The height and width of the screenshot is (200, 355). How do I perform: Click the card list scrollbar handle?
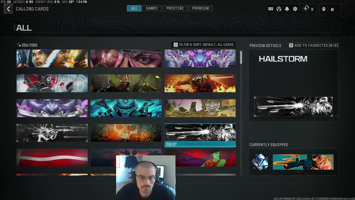241,57
